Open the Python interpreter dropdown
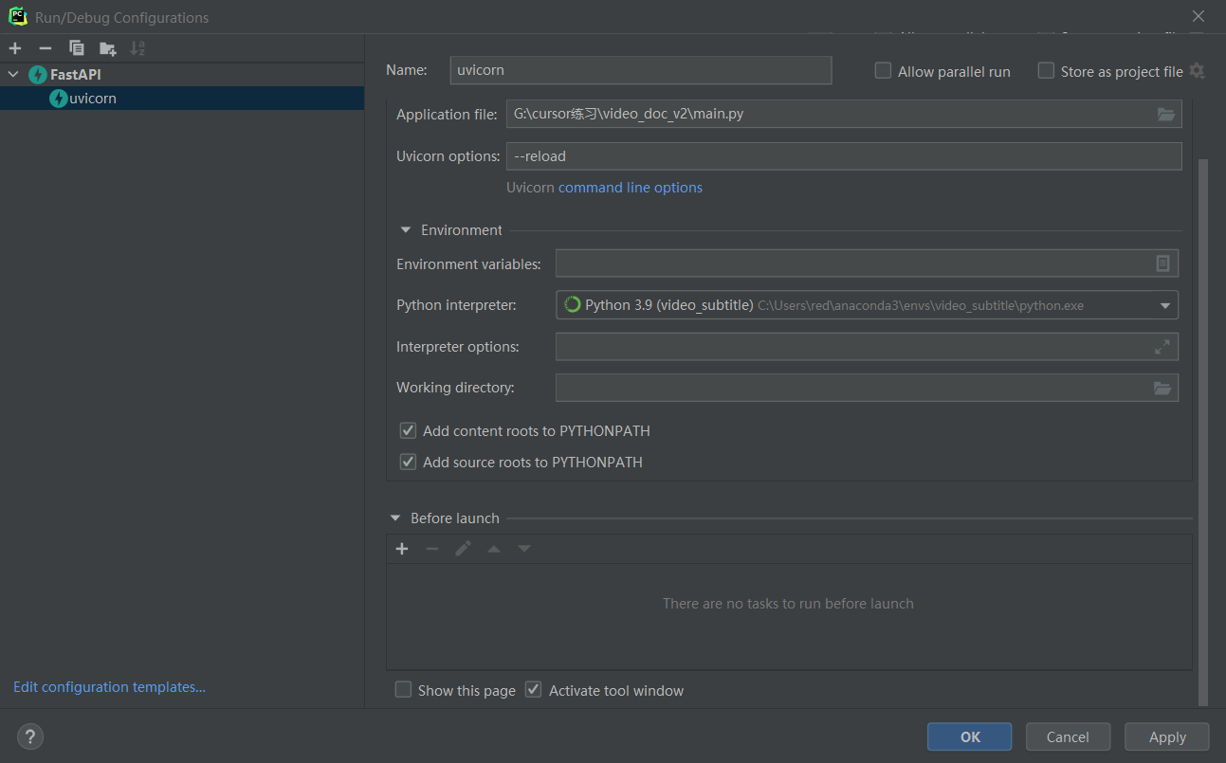 [x=1164, y=305]
